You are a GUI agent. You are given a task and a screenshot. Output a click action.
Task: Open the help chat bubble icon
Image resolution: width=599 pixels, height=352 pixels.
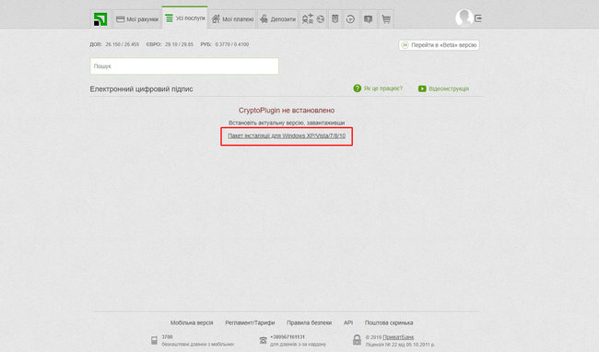tap(368, 19)
